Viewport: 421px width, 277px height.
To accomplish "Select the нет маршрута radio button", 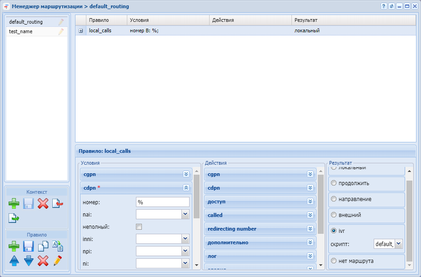I will [334, 261].
